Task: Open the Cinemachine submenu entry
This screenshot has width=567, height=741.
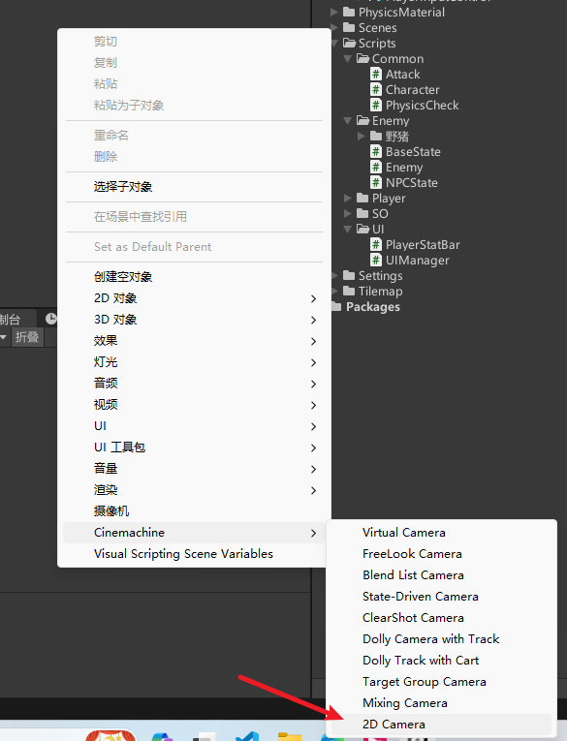Action: pos(194,533)
